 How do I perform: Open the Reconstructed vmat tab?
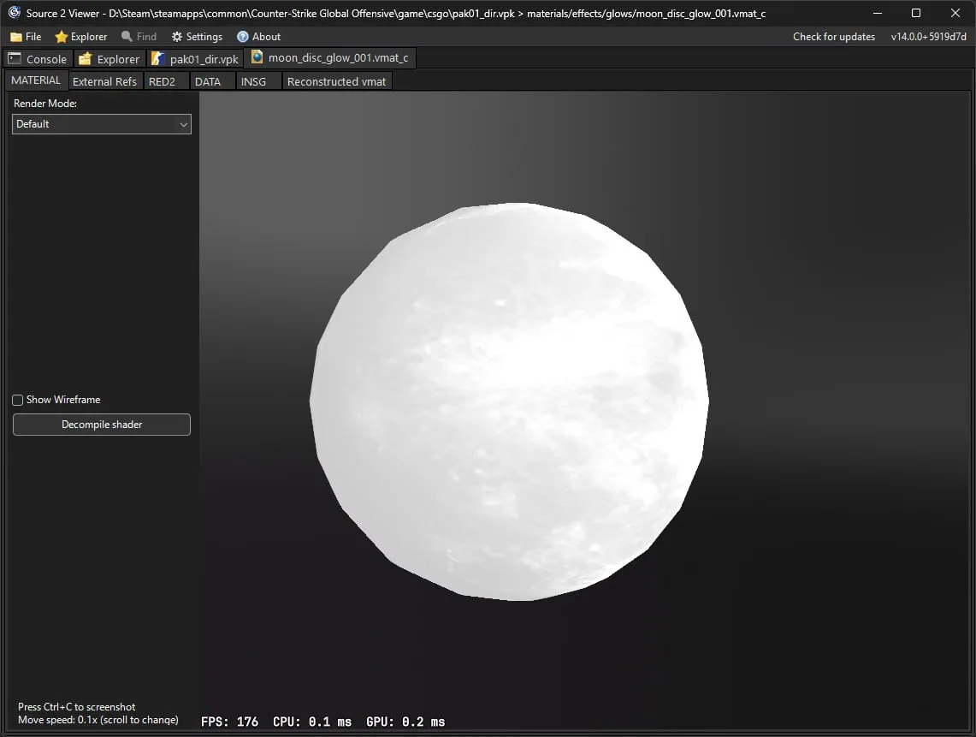click(336, 81)
